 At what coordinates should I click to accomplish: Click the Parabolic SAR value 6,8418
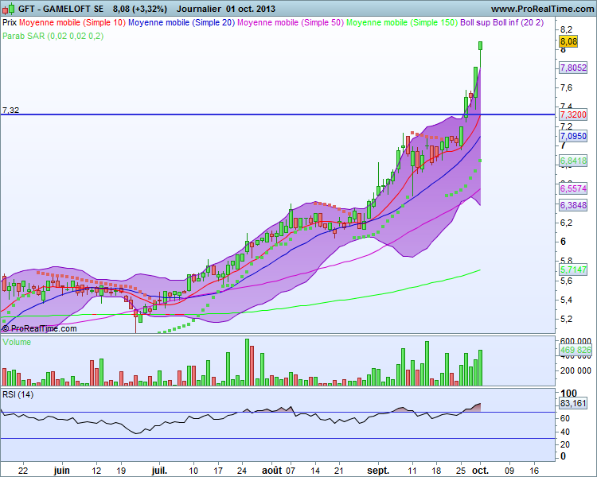(573, 161)
